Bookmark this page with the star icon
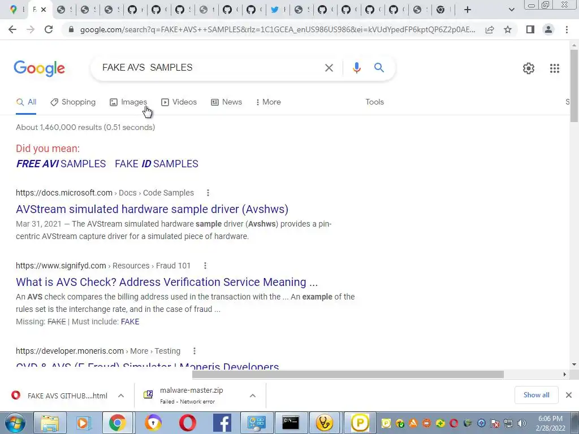579x434 pixels. click(x=508, y=29)
